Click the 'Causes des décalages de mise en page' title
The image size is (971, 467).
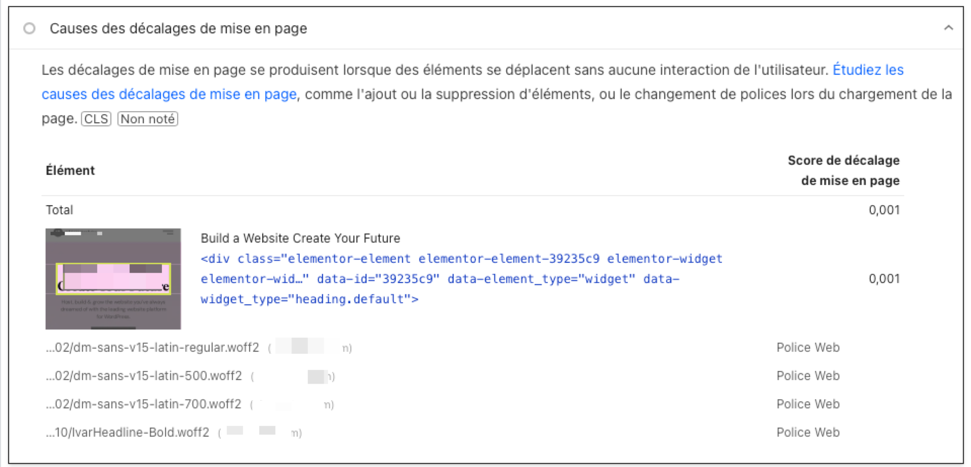pos(178,28)
